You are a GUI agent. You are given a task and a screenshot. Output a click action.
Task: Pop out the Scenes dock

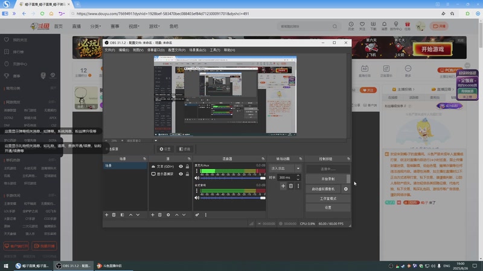(144, 159)
